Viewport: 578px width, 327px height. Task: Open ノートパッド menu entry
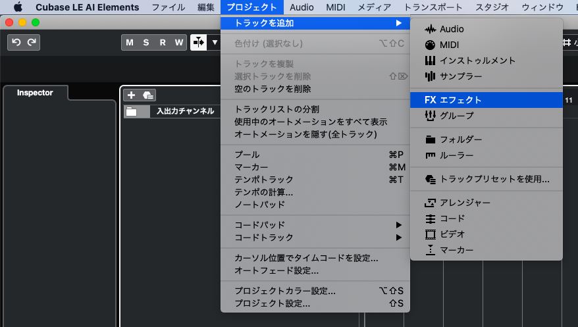pyautogui.click(x=315, y=205)
